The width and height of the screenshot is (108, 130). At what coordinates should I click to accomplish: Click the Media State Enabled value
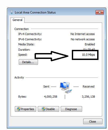tap(90, 44)
